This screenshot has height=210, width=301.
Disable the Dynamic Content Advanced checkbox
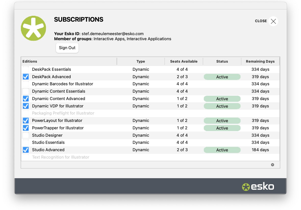point(26,99)
